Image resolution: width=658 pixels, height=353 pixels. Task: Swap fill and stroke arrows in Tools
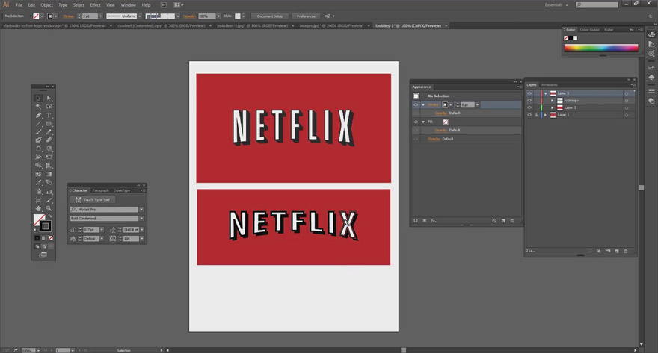click(50, 216)
